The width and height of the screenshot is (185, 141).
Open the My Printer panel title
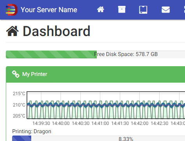coord(35,74)
